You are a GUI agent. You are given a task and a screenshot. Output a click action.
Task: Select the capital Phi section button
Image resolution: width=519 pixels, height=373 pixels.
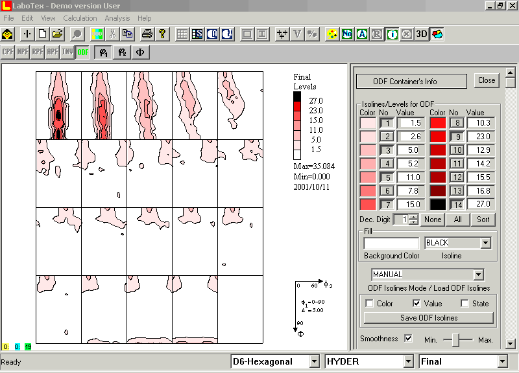click(x=140, y=52)
